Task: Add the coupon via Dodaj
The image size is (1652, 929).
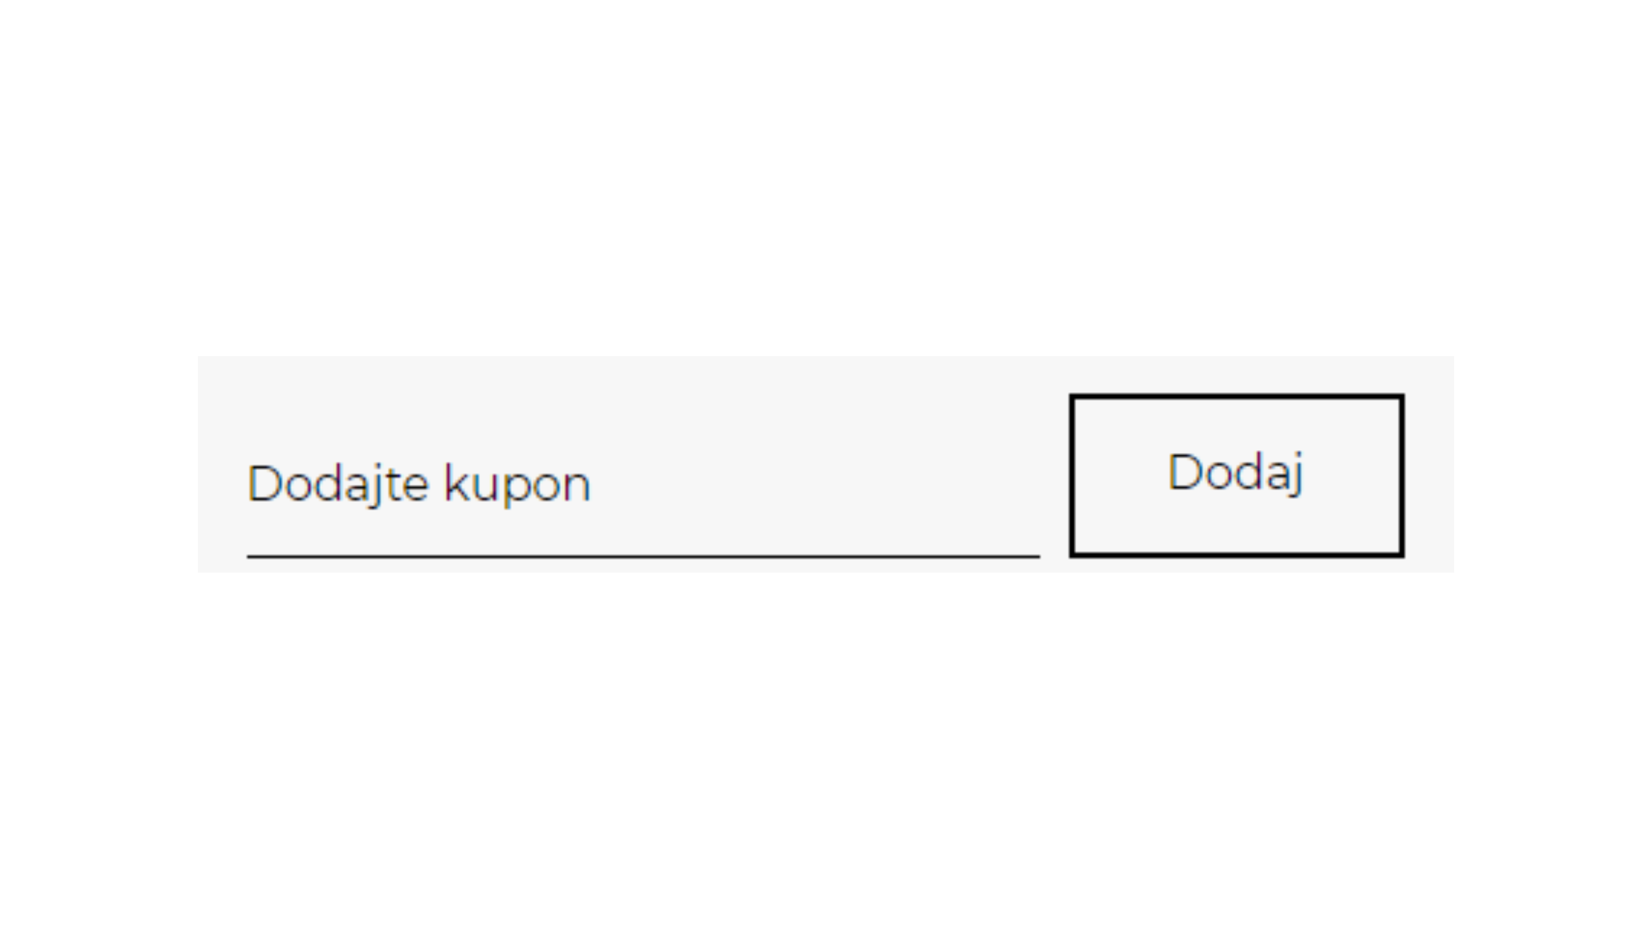Action: click(1237, 475)
